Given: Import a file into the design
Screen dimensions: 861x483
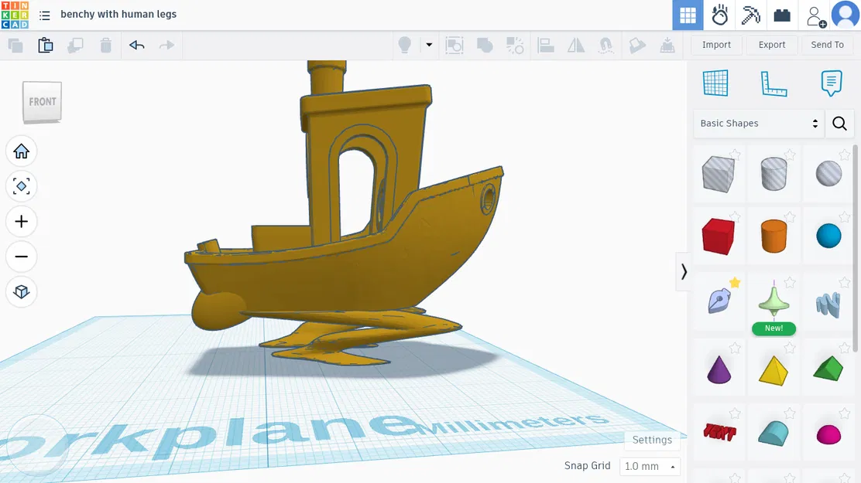Looking at the screenshot, I should click(716, 45).
